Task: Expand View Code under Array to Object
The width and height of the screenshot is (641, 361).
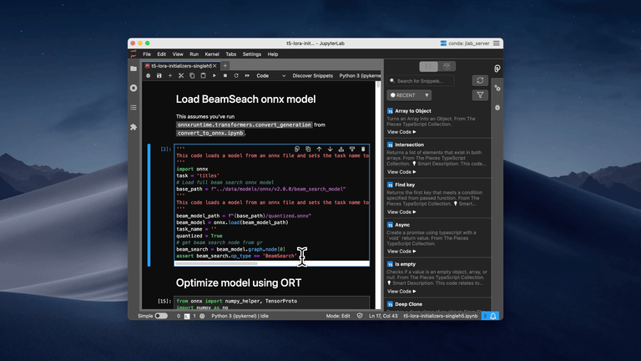Action: click(401, 131)
